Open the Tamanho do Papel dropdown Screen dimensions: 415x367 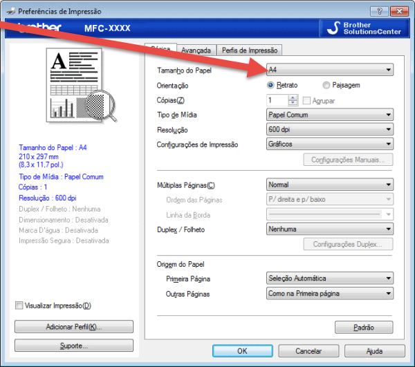coord(329,70)
